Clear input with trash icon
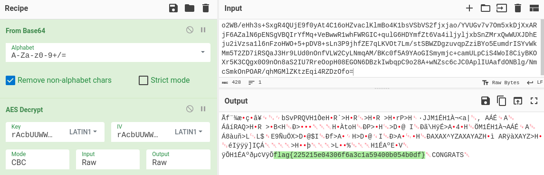Screen dimensions: 544x175 (518, 8)
